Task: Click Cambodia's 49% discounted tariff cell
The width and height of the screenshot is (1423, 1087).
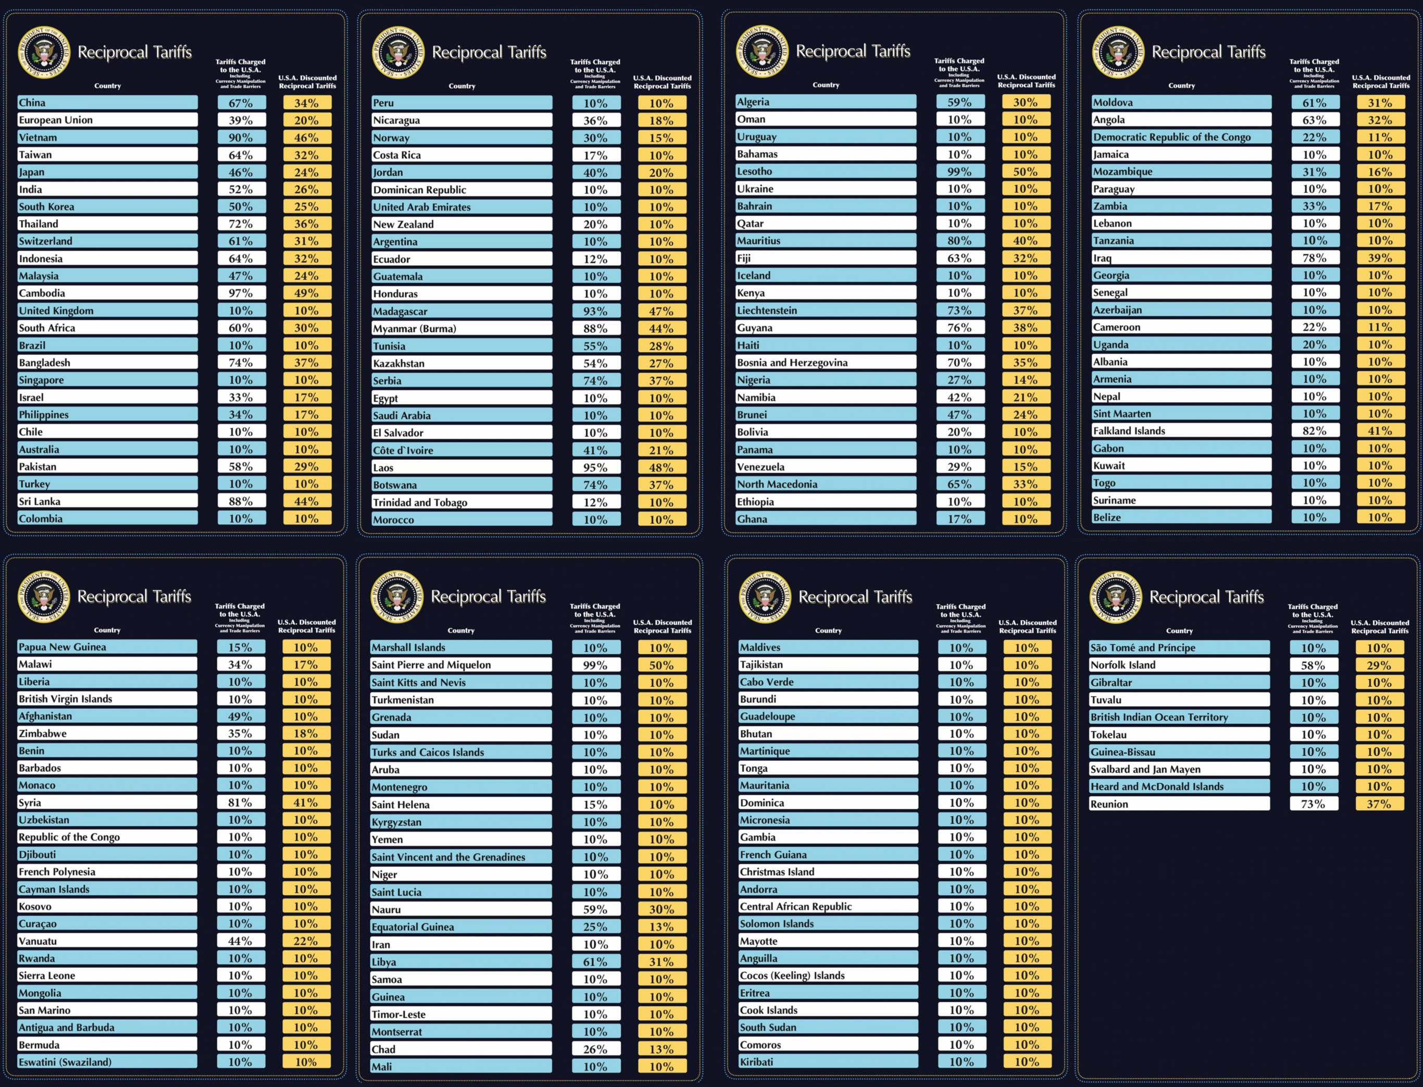Action: (x=307, y=292)
